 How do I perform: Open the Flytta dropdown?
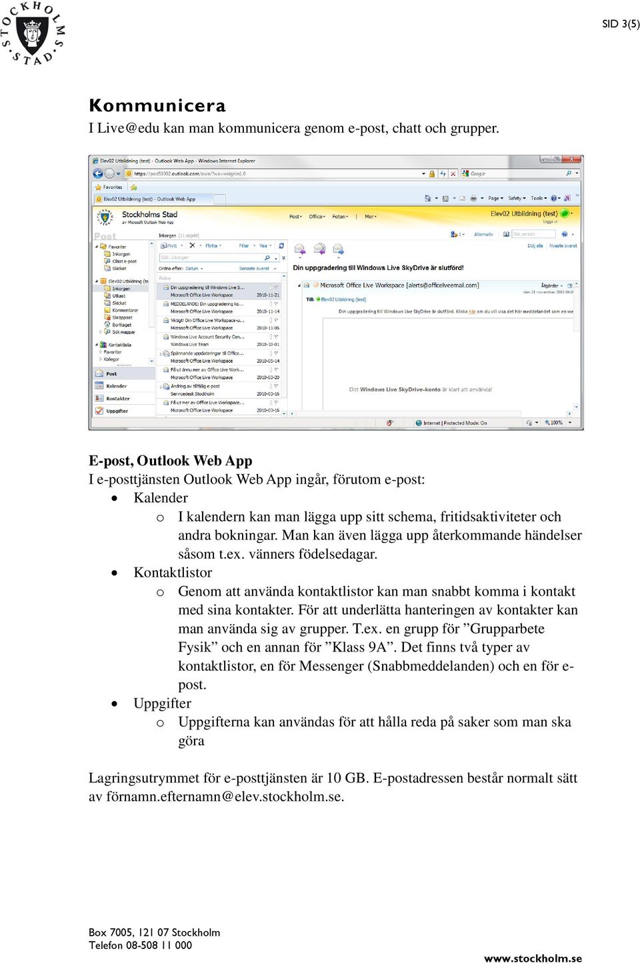213,246
